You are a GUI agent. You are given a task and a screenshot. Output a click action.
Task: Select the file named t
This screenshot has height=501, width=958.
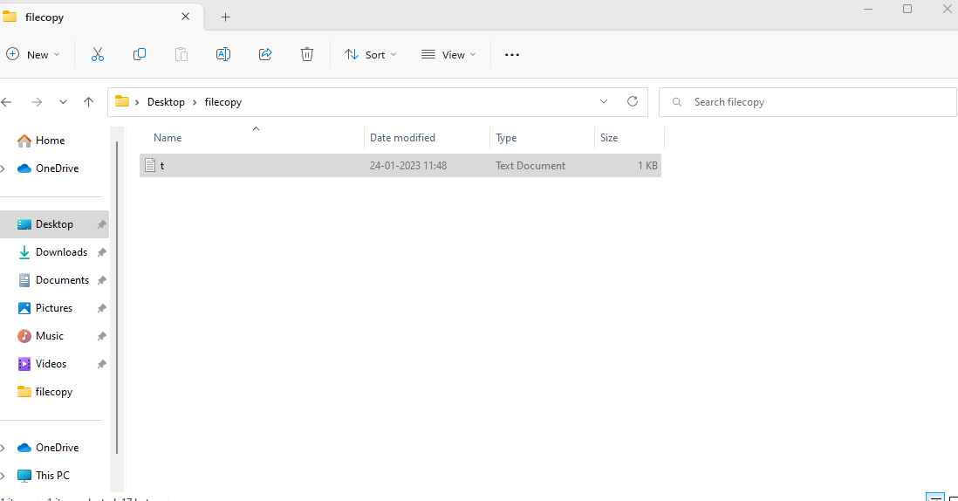[400, 166]
